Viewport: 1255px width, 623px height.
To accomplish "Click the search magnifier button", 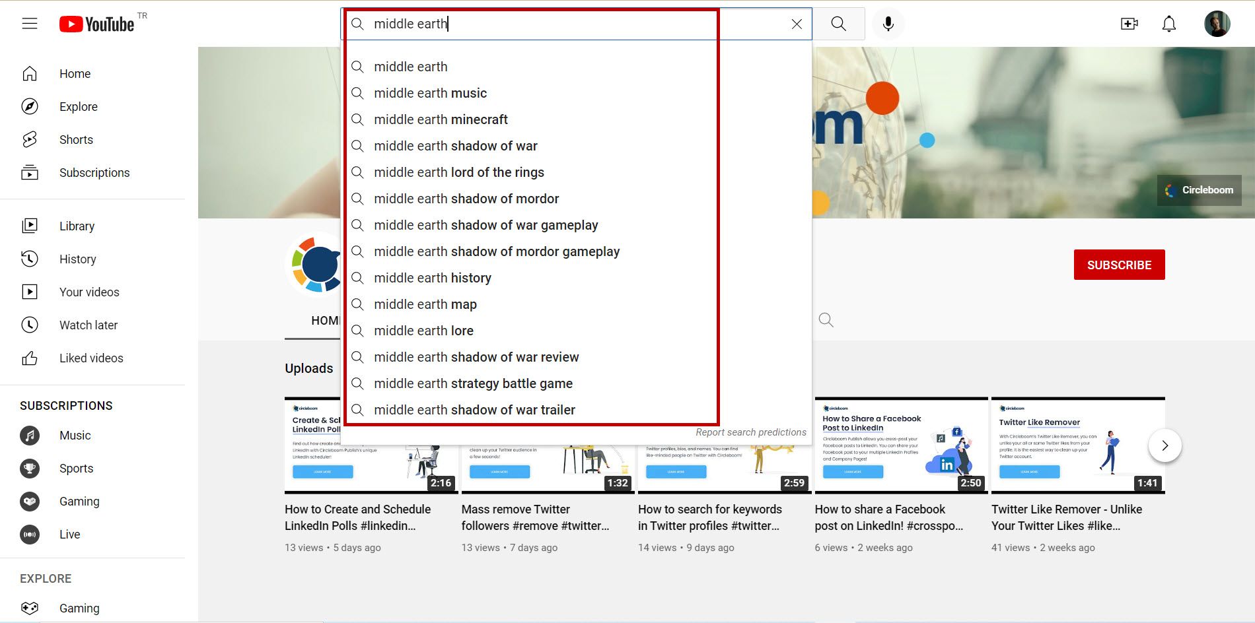I will click(x=838, y=23).
